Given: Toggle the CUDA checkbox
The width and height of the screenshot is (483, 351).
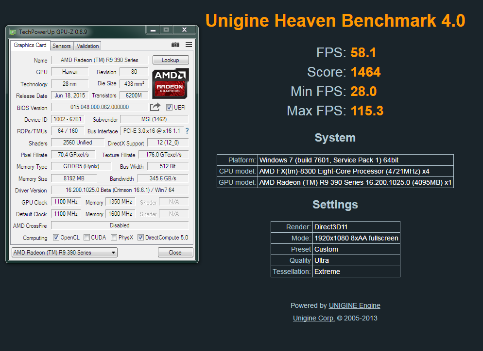Looking at the screenshot, I should [x=87, y=237].
